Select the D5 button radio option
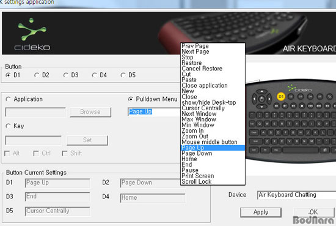This screenshot has height=226, width=336. pos(123,75)
